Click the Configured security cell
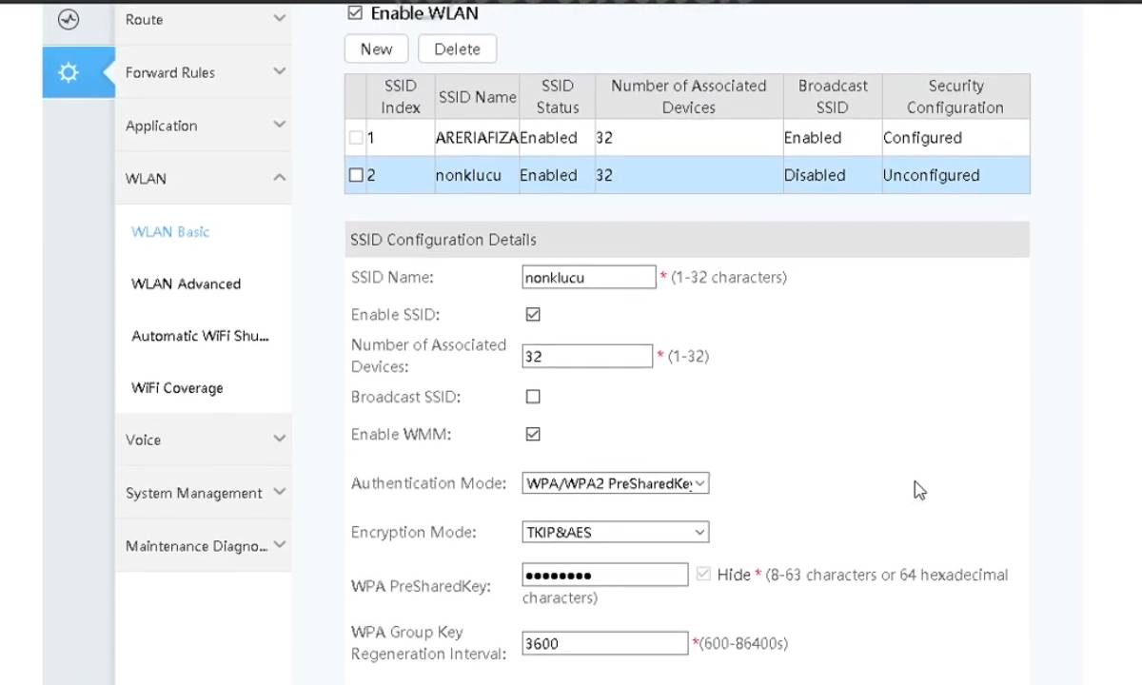This screenshot has width=1142, height=685. pos(955,138)
